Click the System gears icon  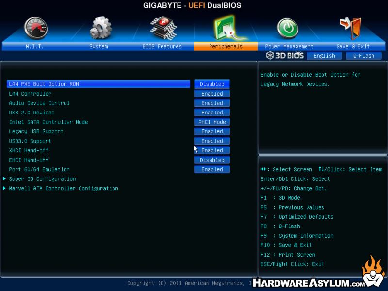100,28
